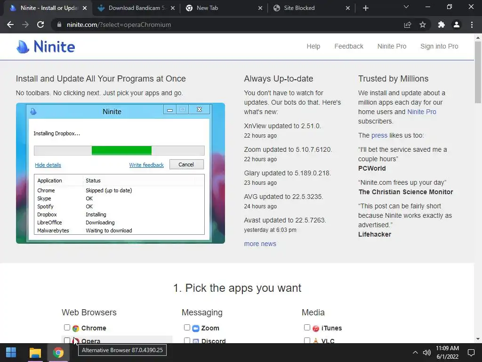Open the Feedback link

coord(349,46)
